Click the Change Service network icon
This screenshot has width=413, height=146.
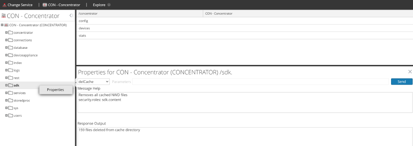[4, 5]
